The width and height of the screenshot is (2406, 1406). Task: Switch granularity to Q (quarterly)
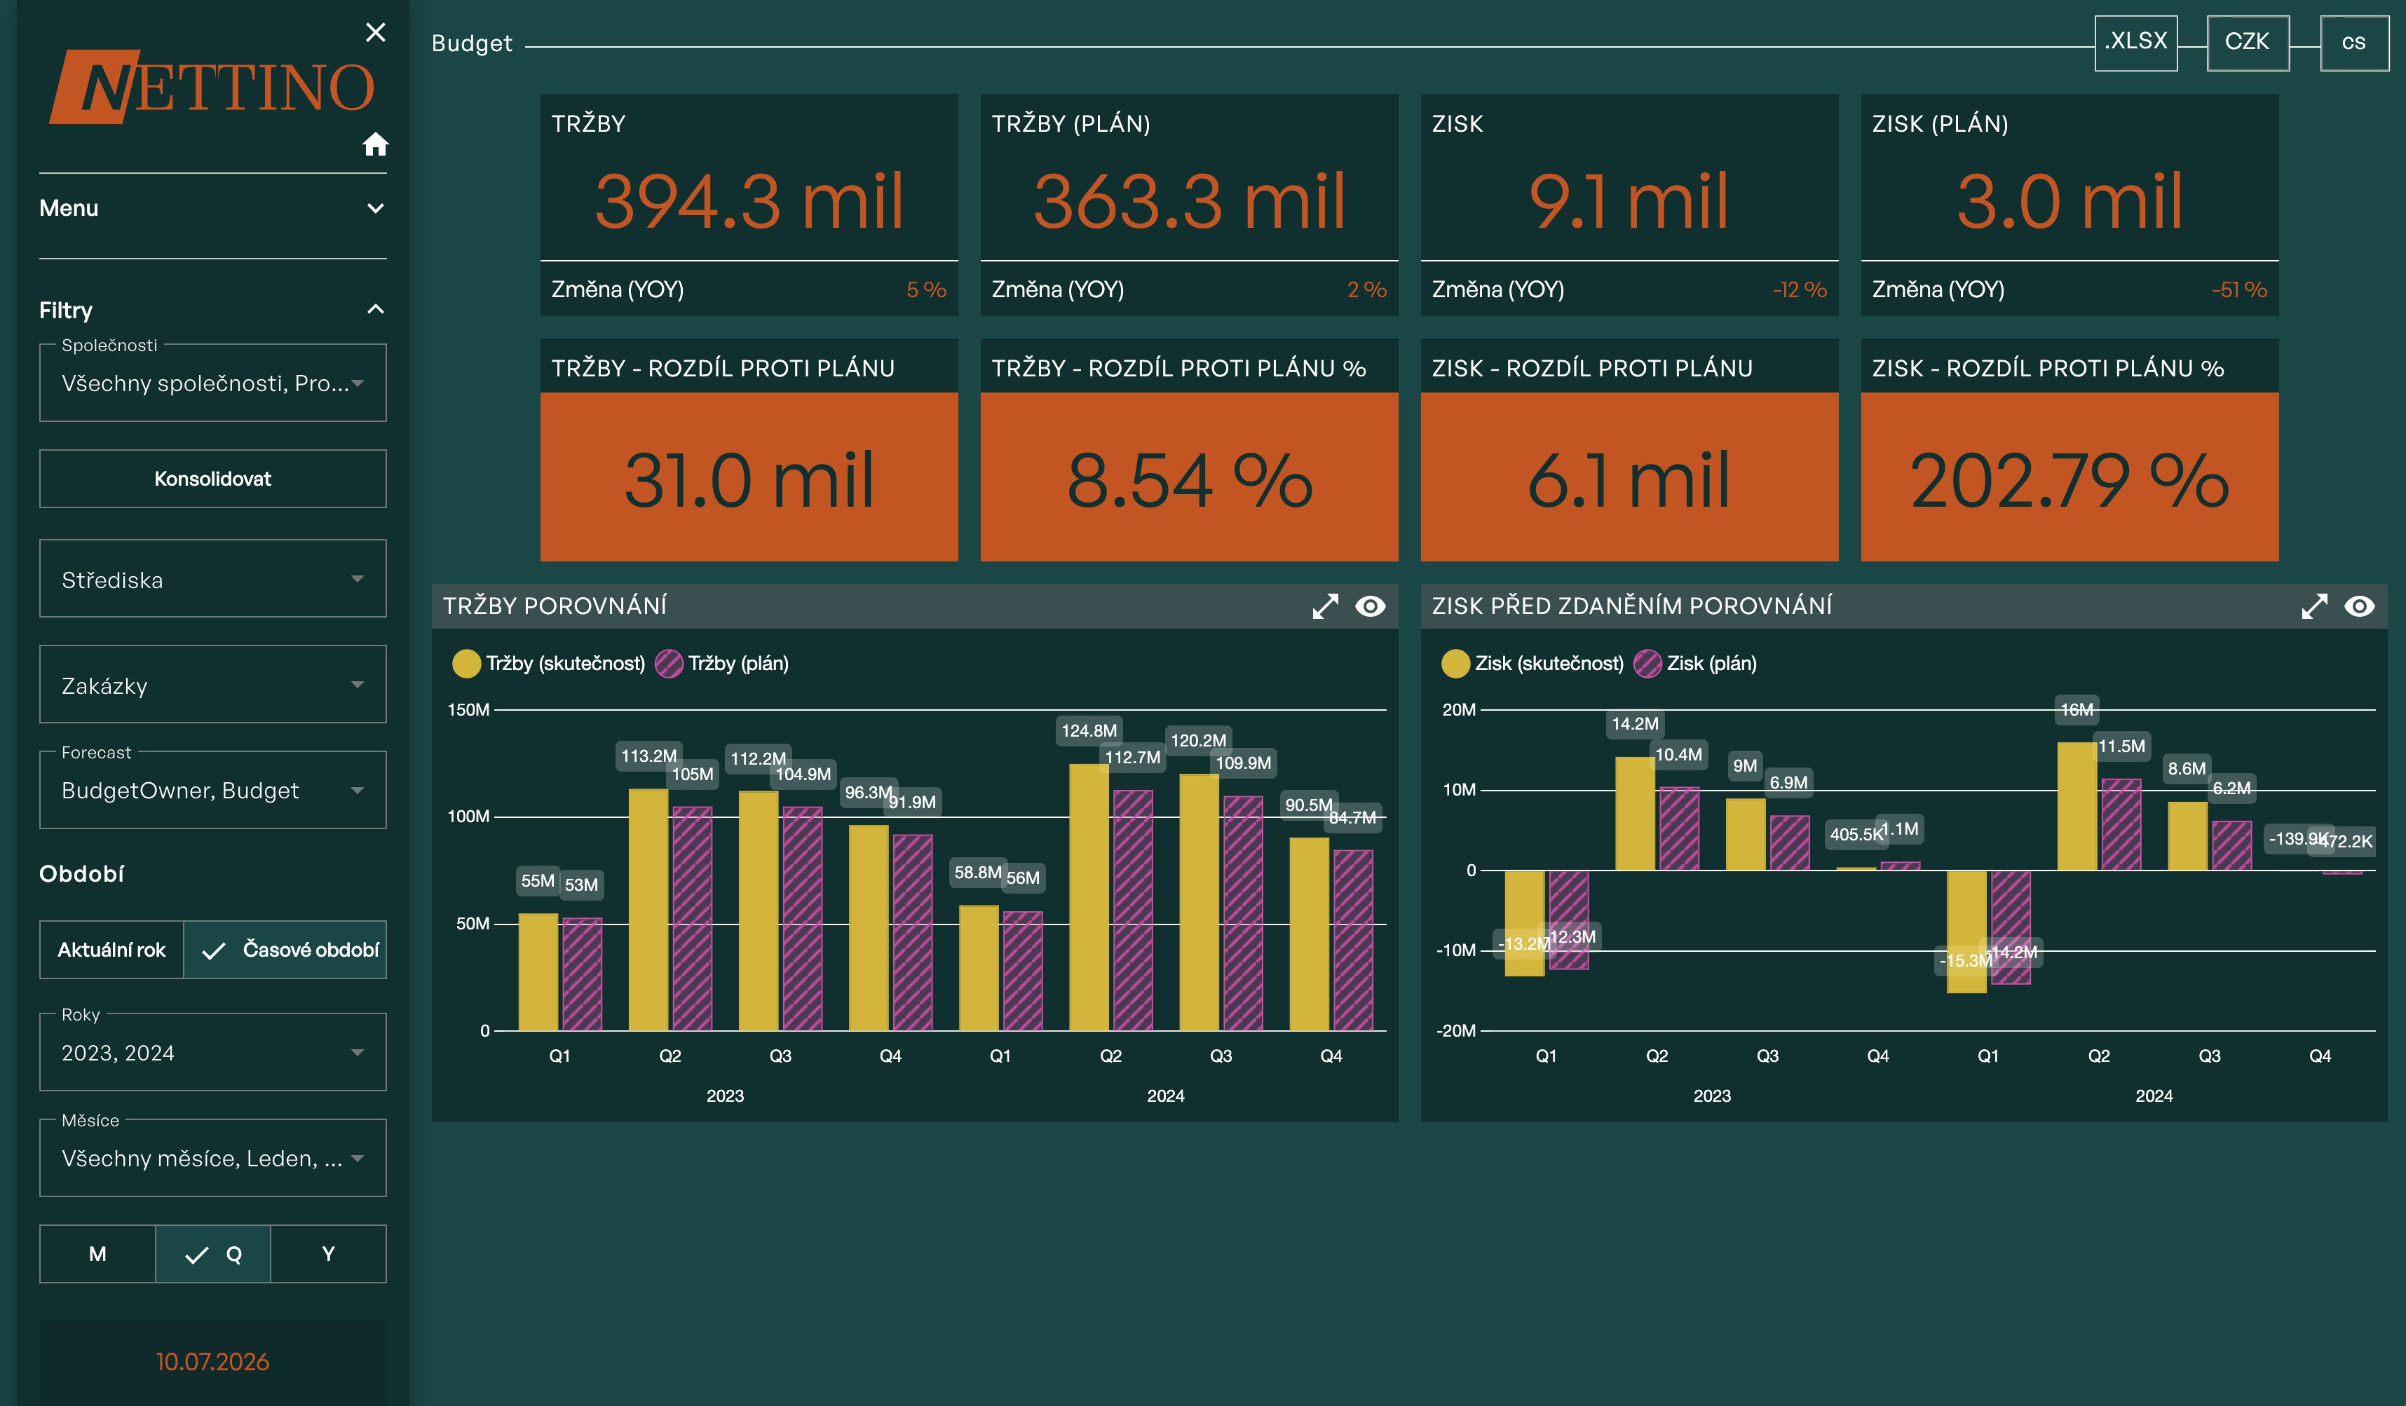pos(213,1254)
